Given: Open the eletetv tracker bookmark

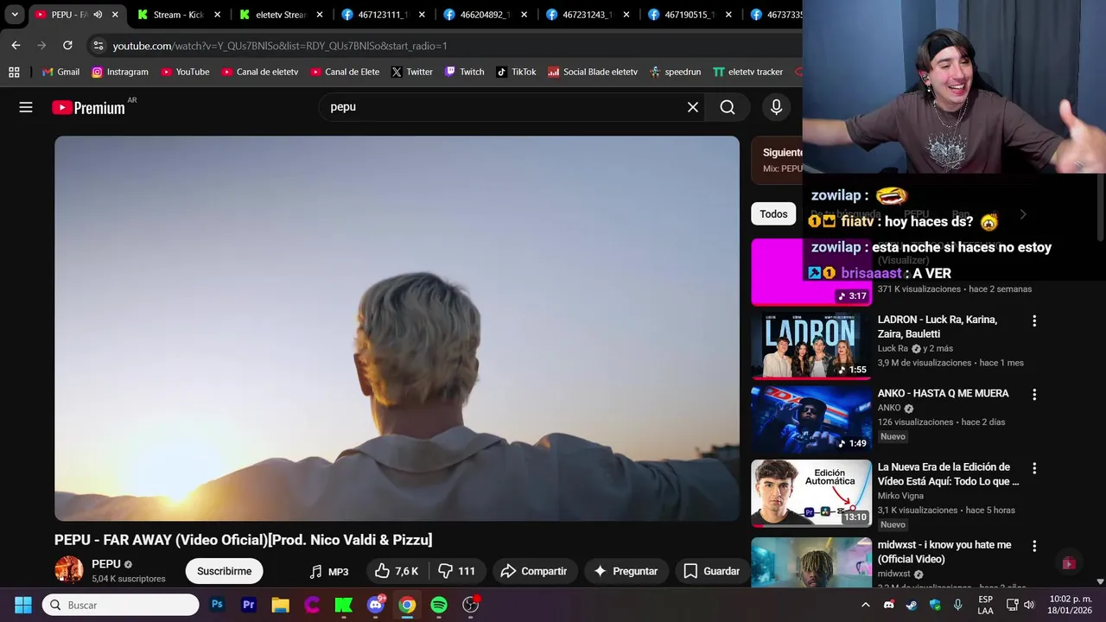Looking at the screenshot, I should coord(747,72).
